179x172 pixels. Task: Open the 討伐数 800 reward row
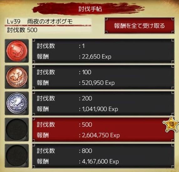coord(103,156)
